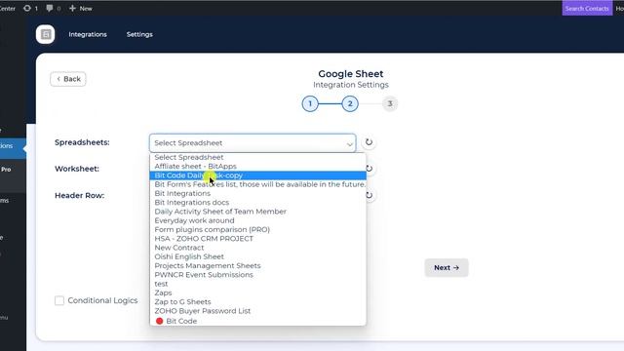This screenshot has width=624, height=351.
Task: Select 'HSA - ZOHO CRM PROJECT' spreadsheet
Action: point(257,239)
